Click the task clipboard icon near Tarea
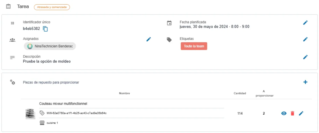The image size is (319, 133). click(8, 7)
